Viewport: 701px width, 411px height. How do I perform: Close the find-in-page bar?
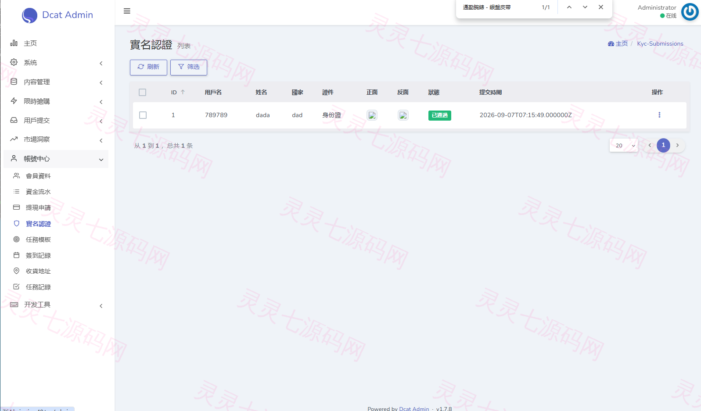[x=601, y=7]
